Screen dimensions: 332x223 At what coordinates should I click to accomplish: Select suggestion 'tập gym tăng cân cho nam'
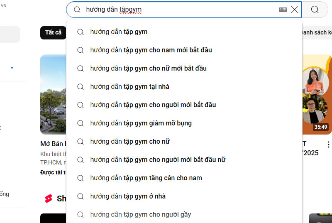146,178
